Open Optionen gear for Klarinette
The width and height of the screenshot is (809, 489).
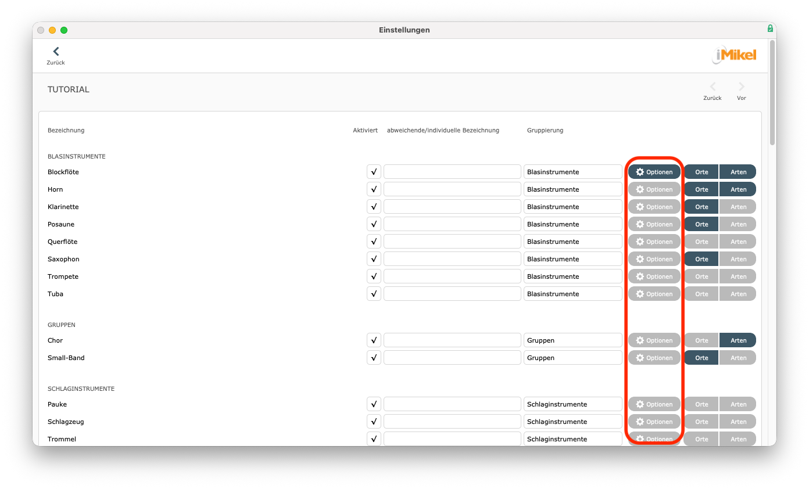(654, 207)
